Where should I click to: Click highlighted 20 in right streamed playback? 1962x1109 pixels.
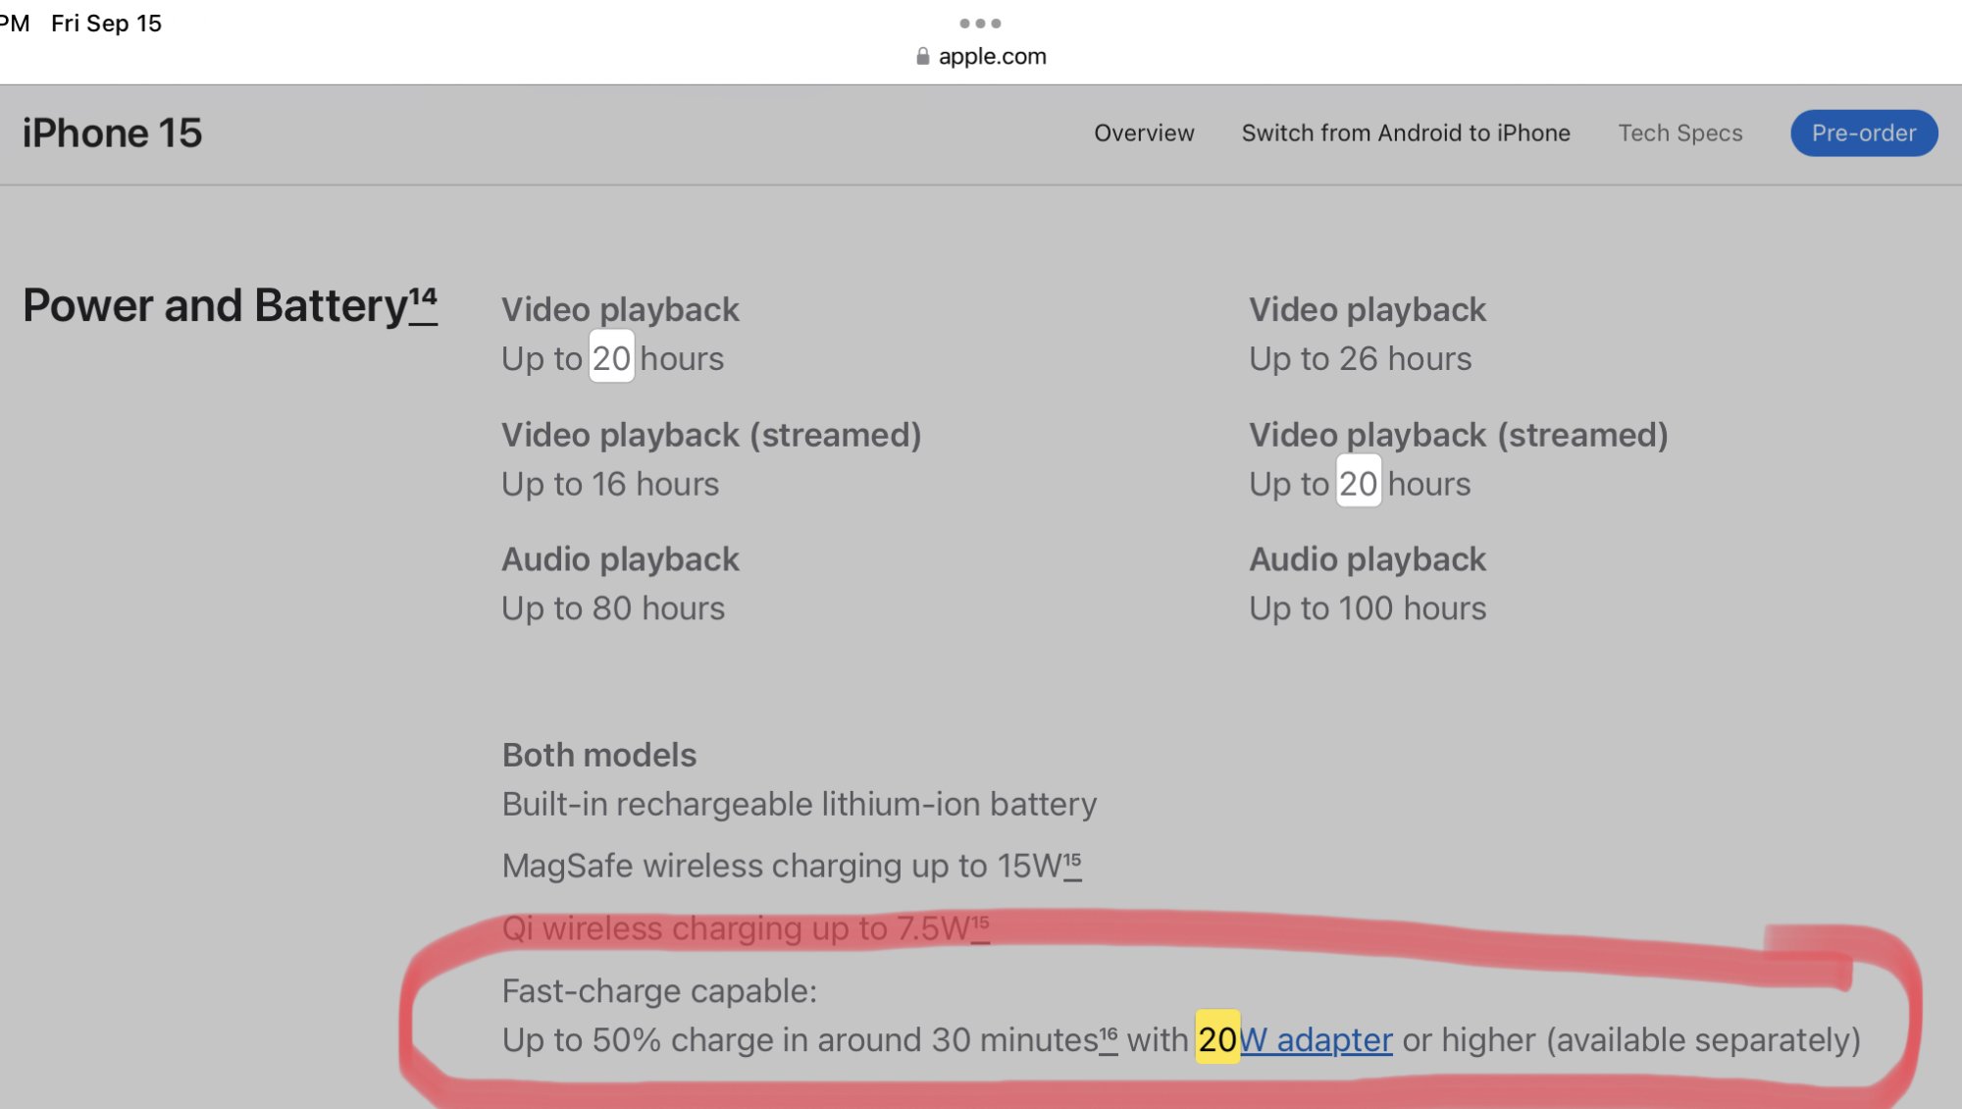tap(1359, 482)
